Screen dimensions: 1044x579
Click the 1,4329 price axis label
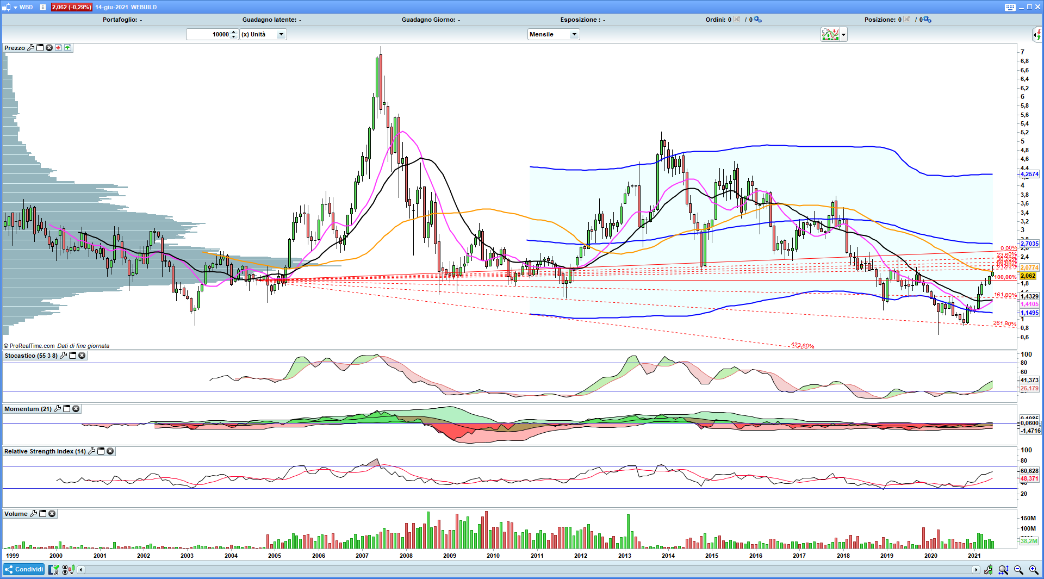[x=1029, y=296]
